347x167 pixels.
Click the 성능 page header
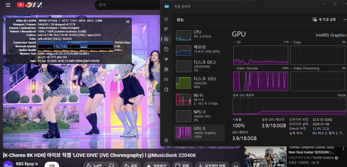(x=180, y=20)
